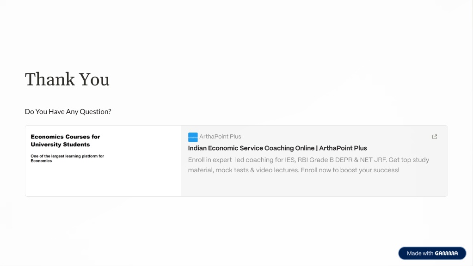Open the Indian Economic Service Coaching Online link title
Image resolution: width=473 pixels, height=266 pixels.
pyautogui.click(x=277, y=148)
